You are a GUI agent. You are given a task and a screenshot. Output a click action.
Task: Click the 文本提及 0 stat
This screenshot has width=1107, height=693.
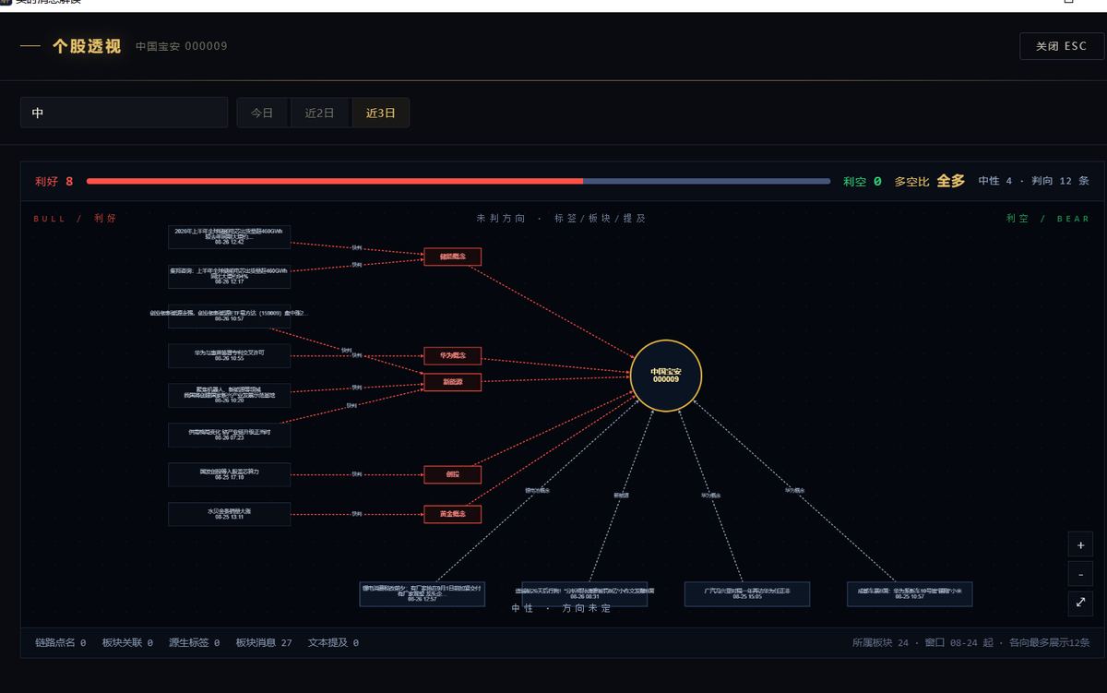click(333, 642)
